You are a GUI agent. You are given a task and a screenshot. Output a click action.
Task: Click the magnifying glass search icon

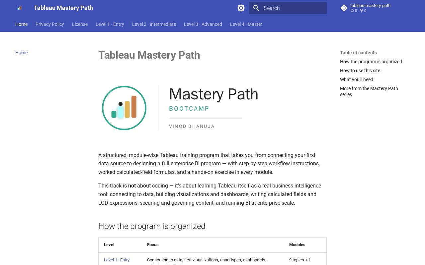[256, 8]
